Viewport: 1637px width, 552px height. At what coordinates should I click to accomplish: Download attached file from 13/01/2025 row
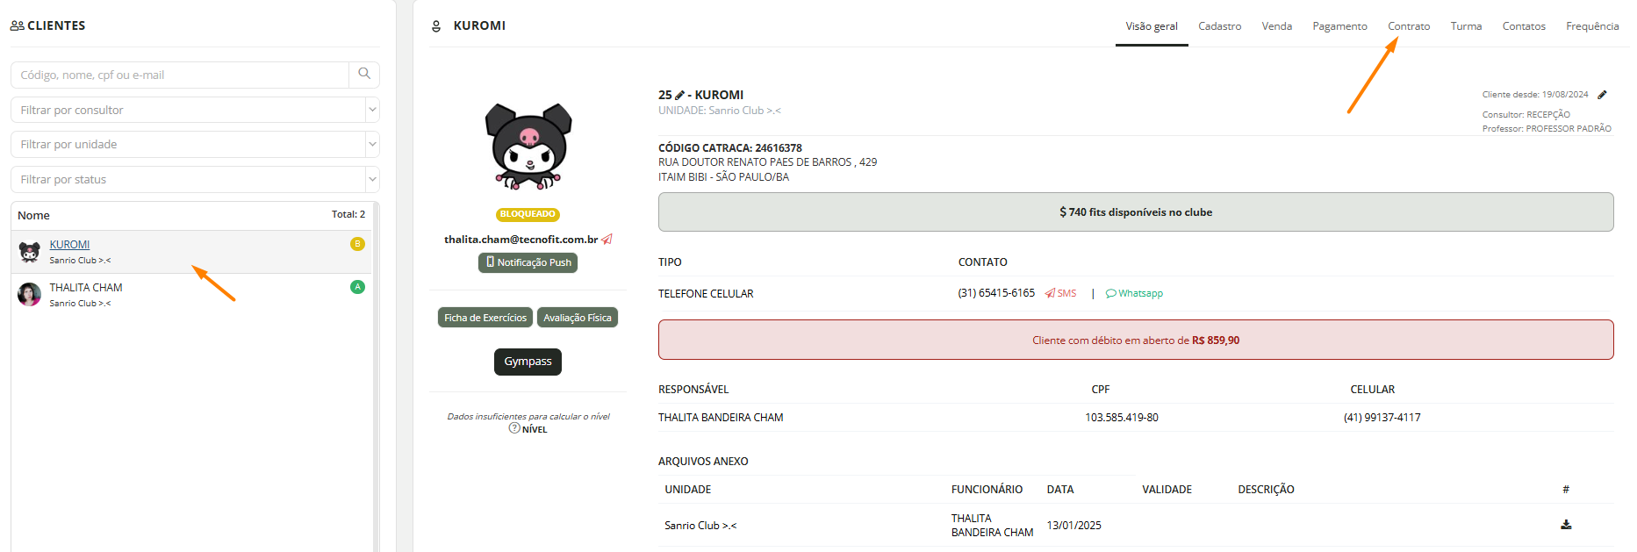pyautogui.click(x=1566, y=525)
